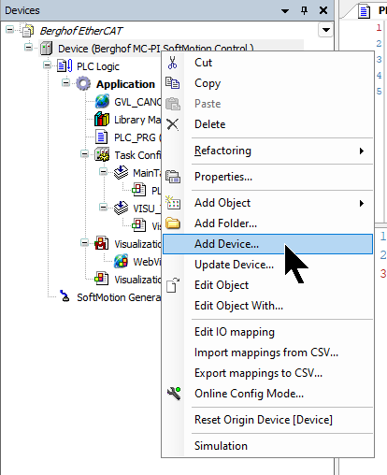
Task: Collapse the PLC Logic node
Action: pos(48,65)
